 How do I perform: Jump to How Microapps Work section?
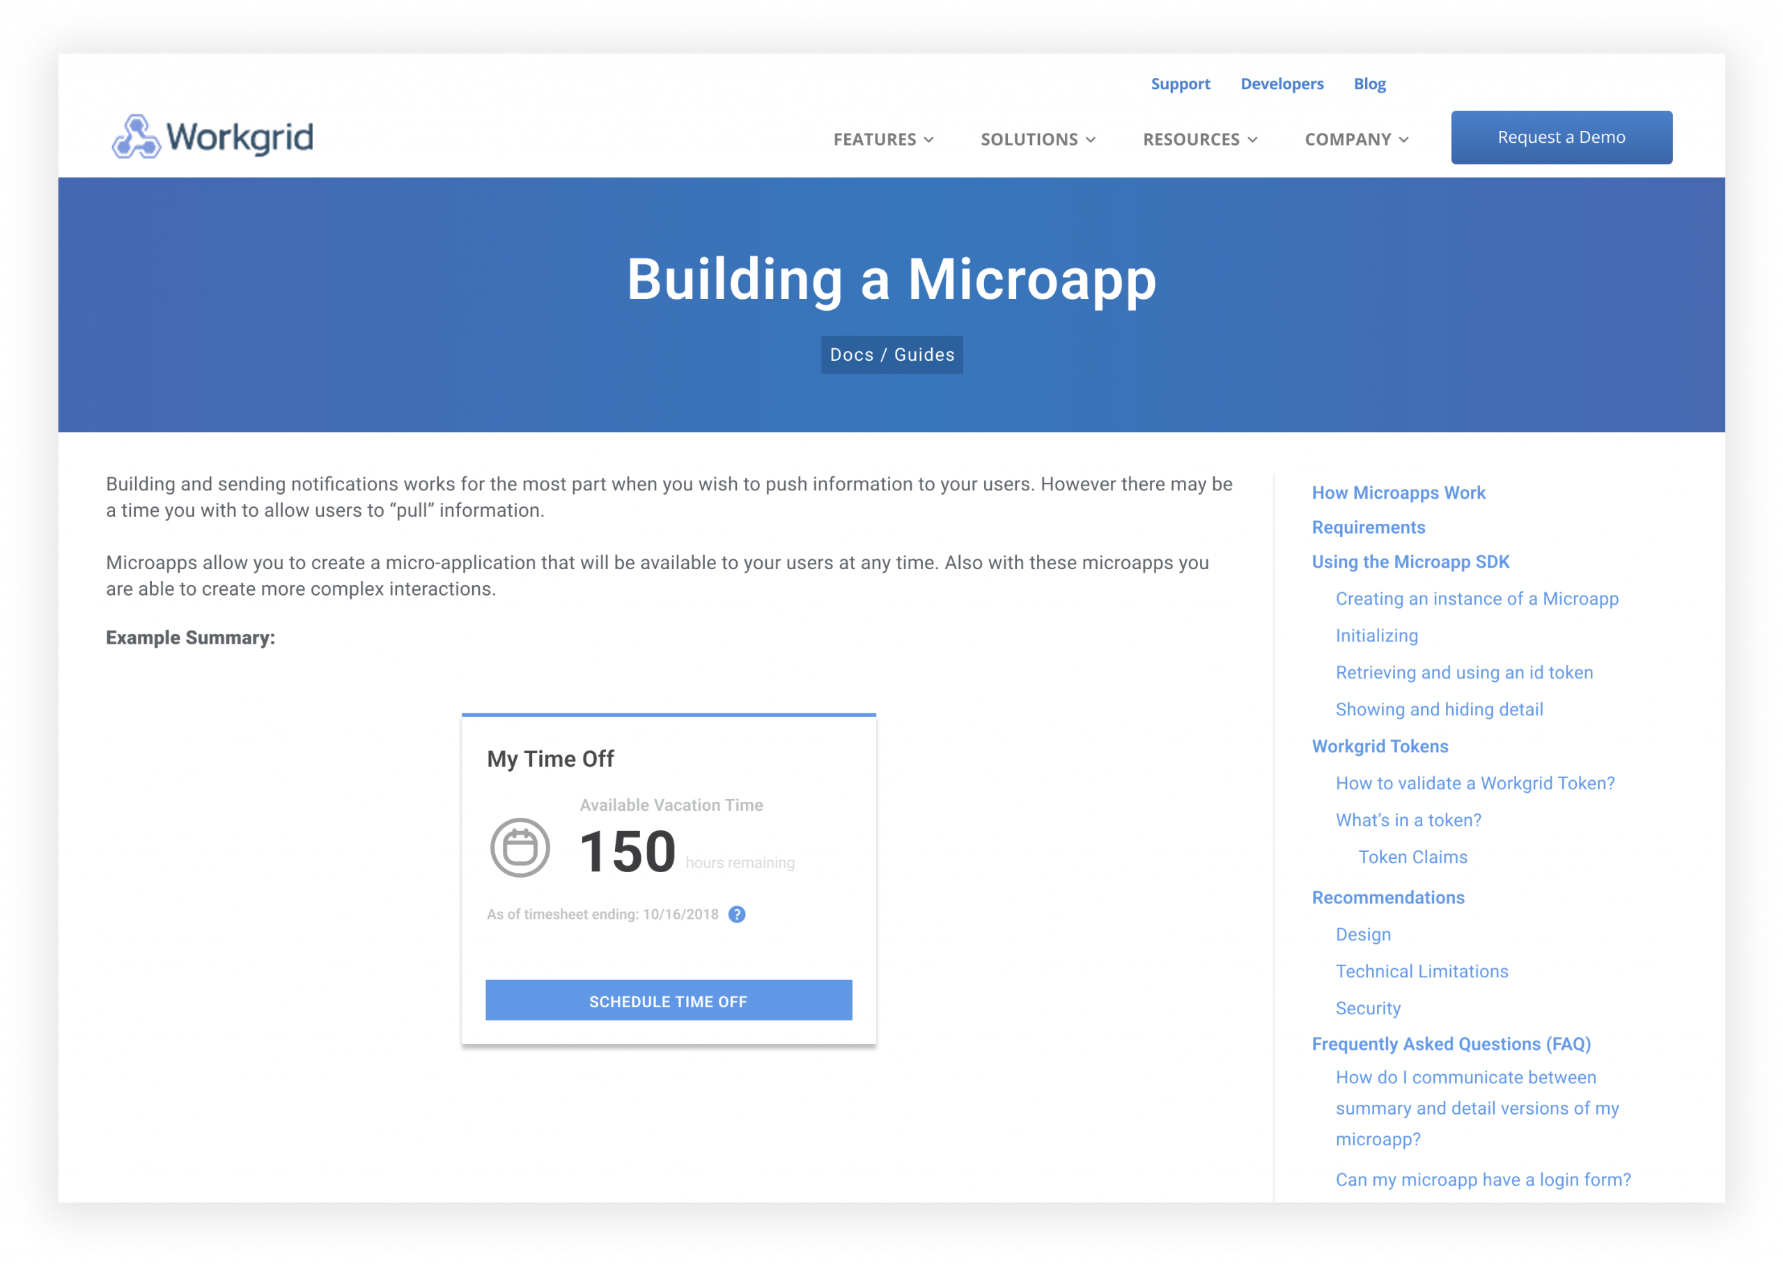[x=1399, y=492]
